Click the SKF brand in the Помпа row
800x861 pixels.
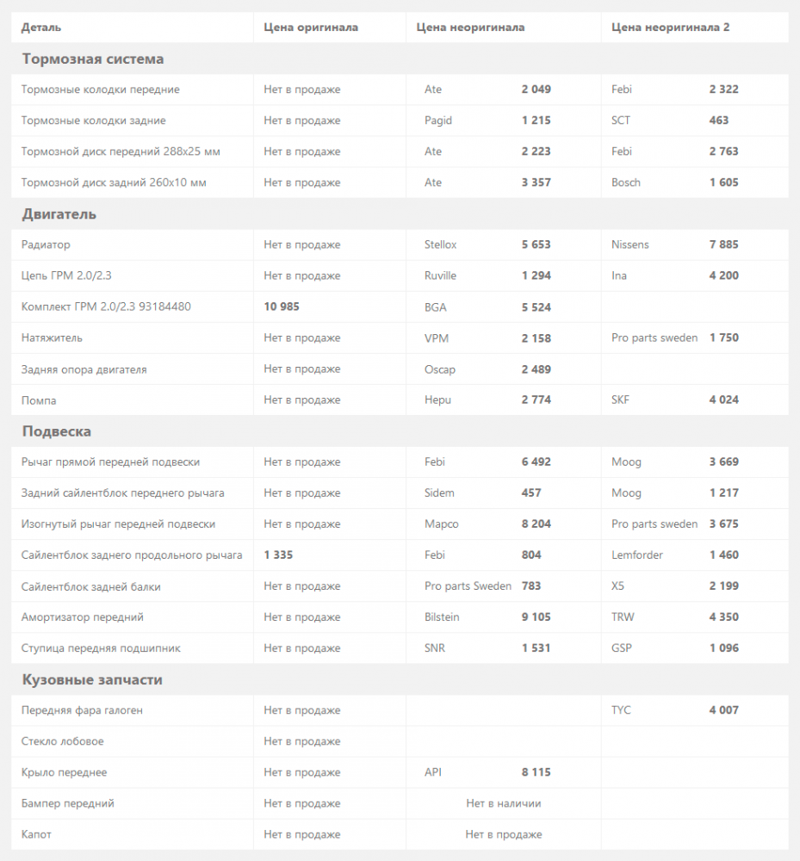[x=620, y=400]
